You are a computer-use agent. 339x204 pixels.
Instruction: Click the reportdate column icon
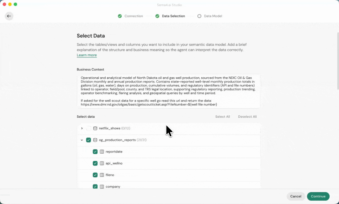pyautogui.click(x=102, y=152)
